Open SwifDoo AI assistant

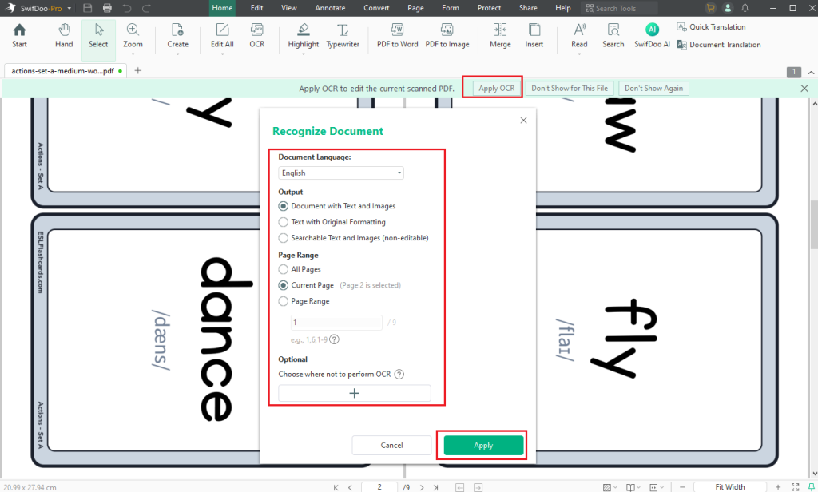(652, 35)
